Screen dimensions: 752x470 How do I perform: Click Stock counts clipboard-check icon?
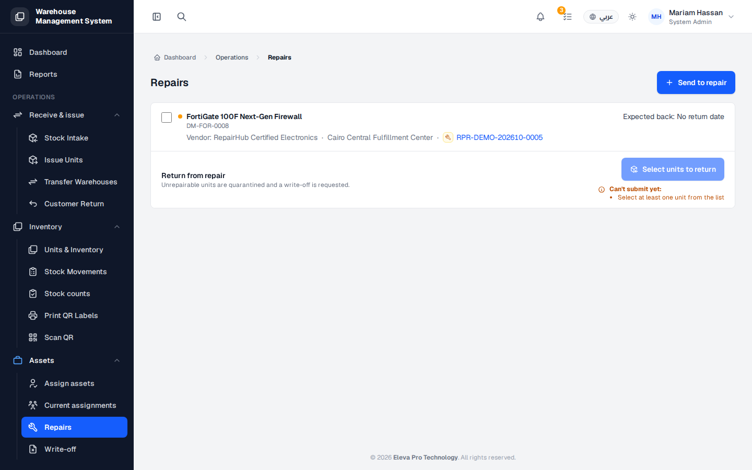tap(33, 293)
